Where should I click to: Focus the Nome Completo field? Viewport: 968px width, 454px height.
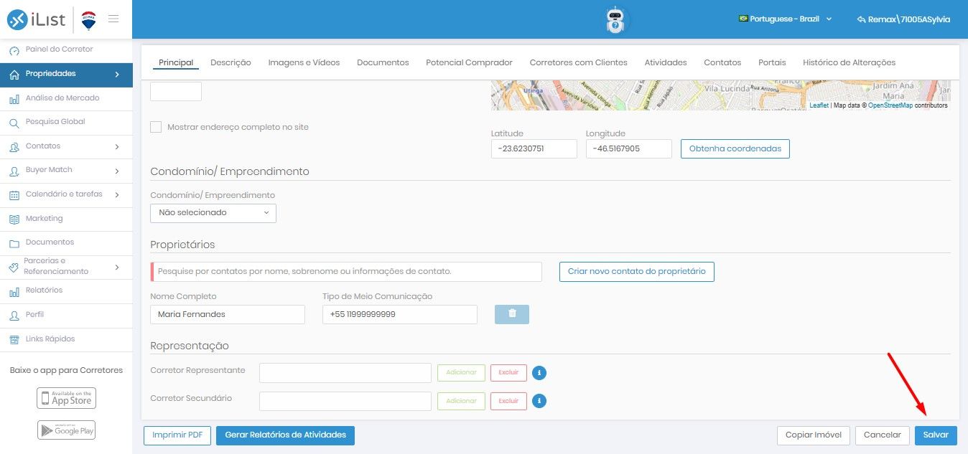228,314
